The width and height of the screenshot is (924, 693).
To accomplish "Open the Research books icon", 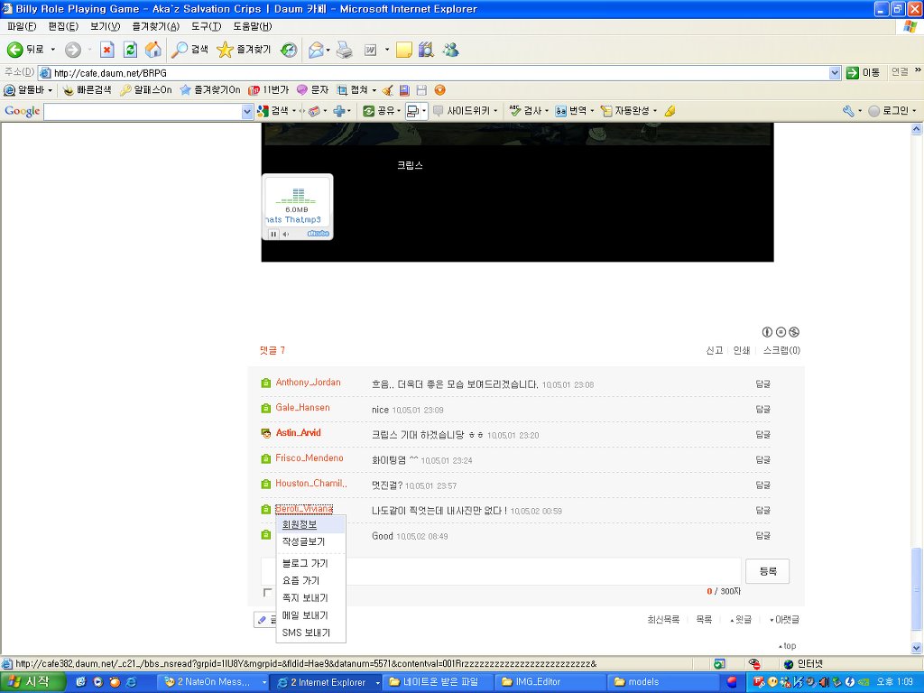I will pyautogui.click(x=426, y=51).
